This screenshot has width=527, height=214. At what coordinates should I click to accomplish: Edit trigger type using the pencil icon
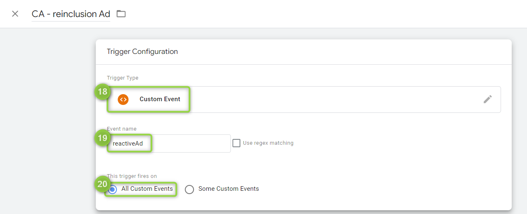coord(488,99)
